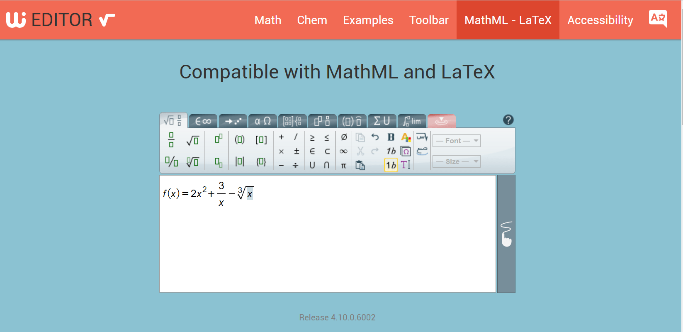Toggle text mode TI button

406,165
